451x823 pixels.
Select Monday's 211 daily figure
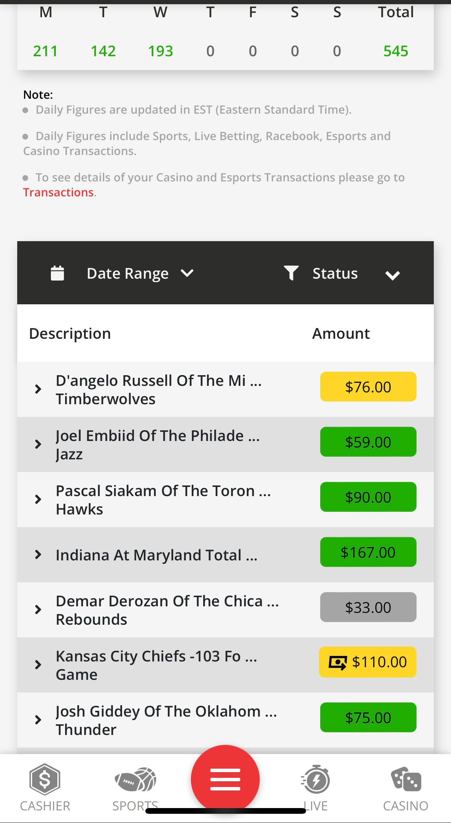[x=46, y=51]
